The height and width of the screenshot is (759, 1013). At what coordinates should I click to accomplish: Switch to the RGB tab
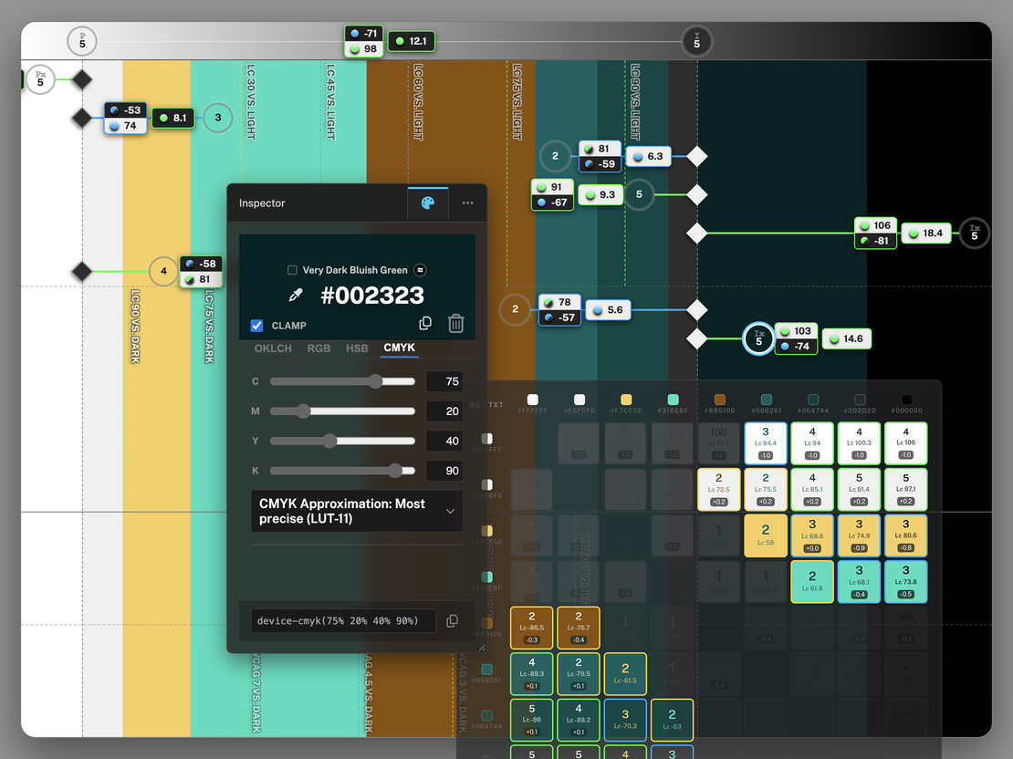coord(319,348)
